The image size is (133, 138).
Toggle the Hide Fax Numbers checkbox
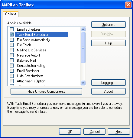[x=11, y=76]
